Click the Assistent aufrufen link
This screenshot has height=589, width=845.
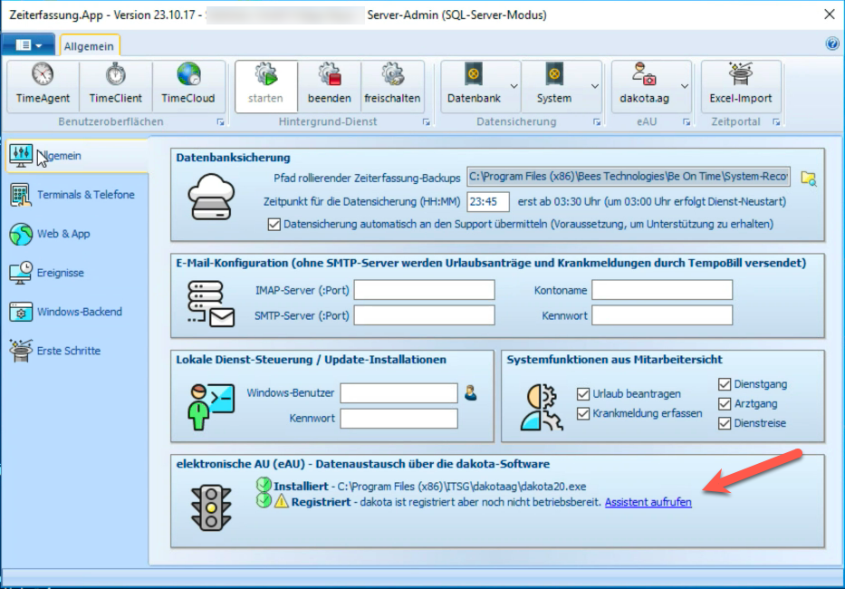click(648, 502)
